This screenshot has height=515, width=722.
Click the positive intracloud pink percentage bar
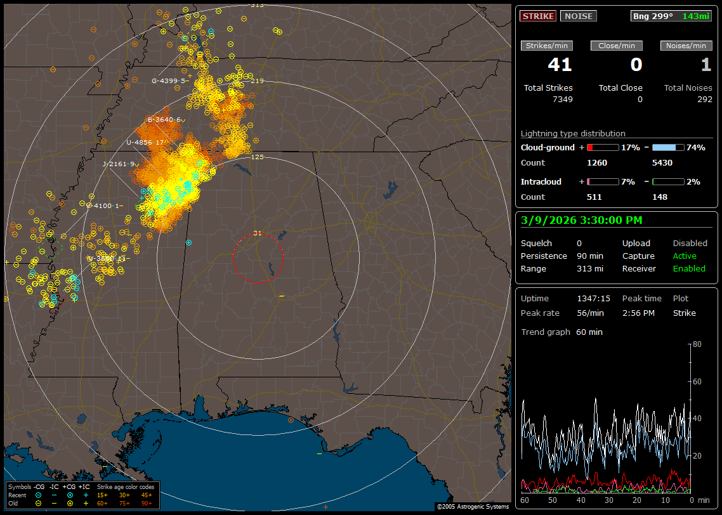click(602, 181)
